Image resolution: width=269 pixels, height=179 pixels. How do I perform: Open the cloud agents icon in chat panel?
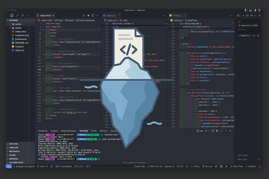coord(247,15)
